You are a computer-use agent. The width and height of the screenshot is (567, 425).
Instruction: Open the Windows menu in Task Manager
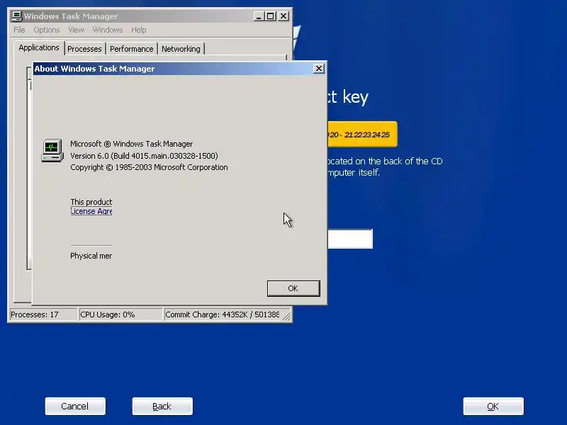(x=108, y=30)
